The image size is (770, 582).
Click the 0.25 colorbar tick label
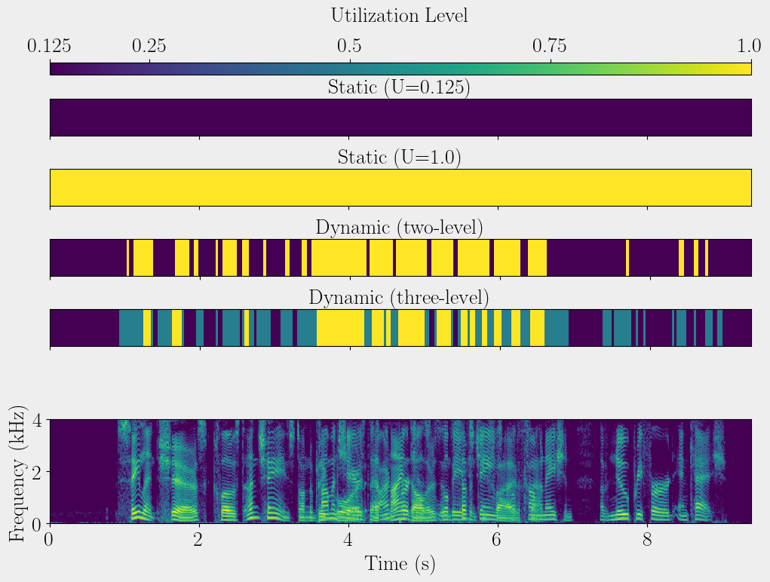pos(149,46)
